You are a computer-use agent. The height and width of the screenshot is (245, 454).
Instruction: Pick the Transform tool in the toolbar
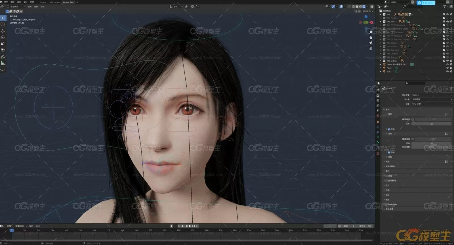[3, 50]
